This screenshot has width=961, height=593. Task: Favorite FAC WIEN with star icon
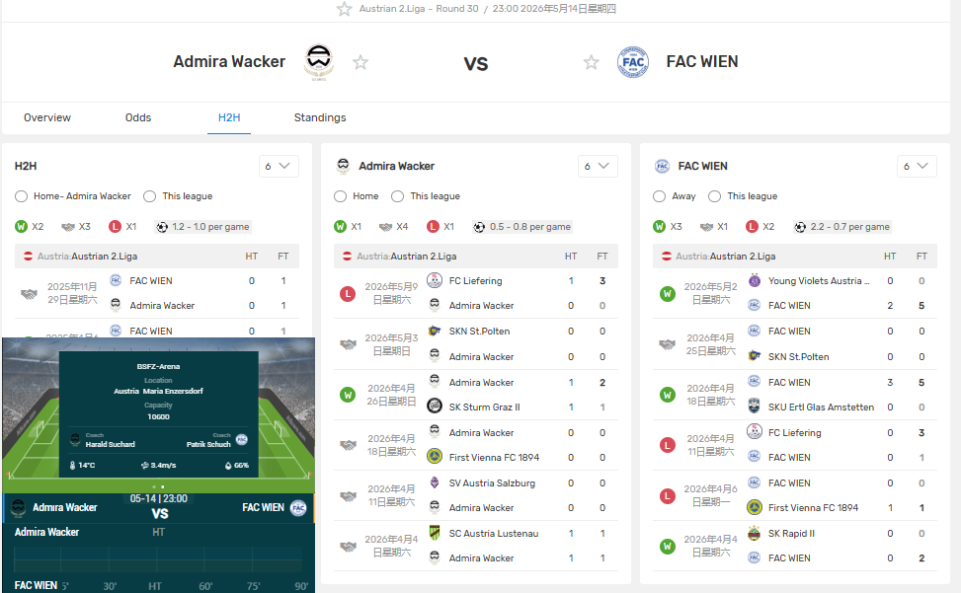tap(591, 62)
